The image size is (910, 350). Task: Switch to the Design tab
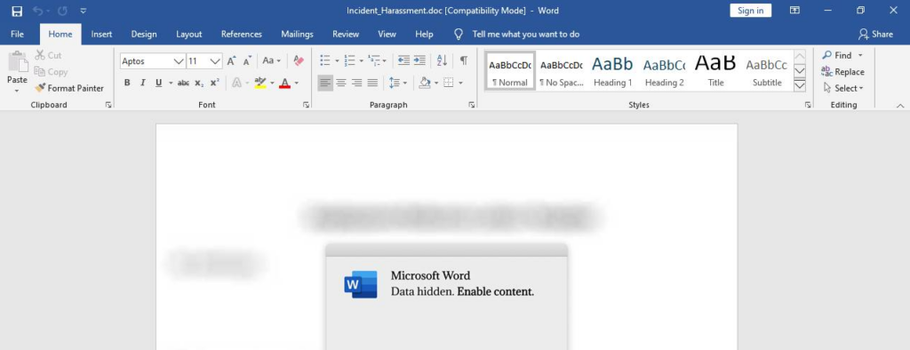144,35
